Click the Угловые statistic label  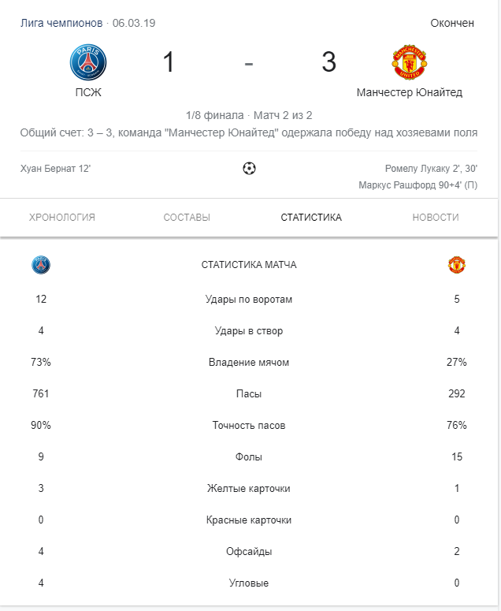pos(249,583)
